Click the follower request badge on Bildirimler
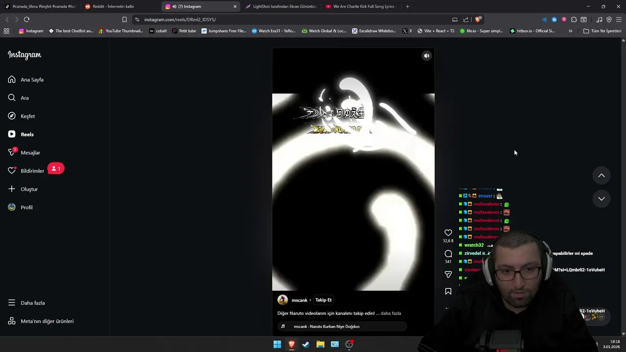This screenshot has width=626, height=352. pyautogui.click(x=56, y=169)
